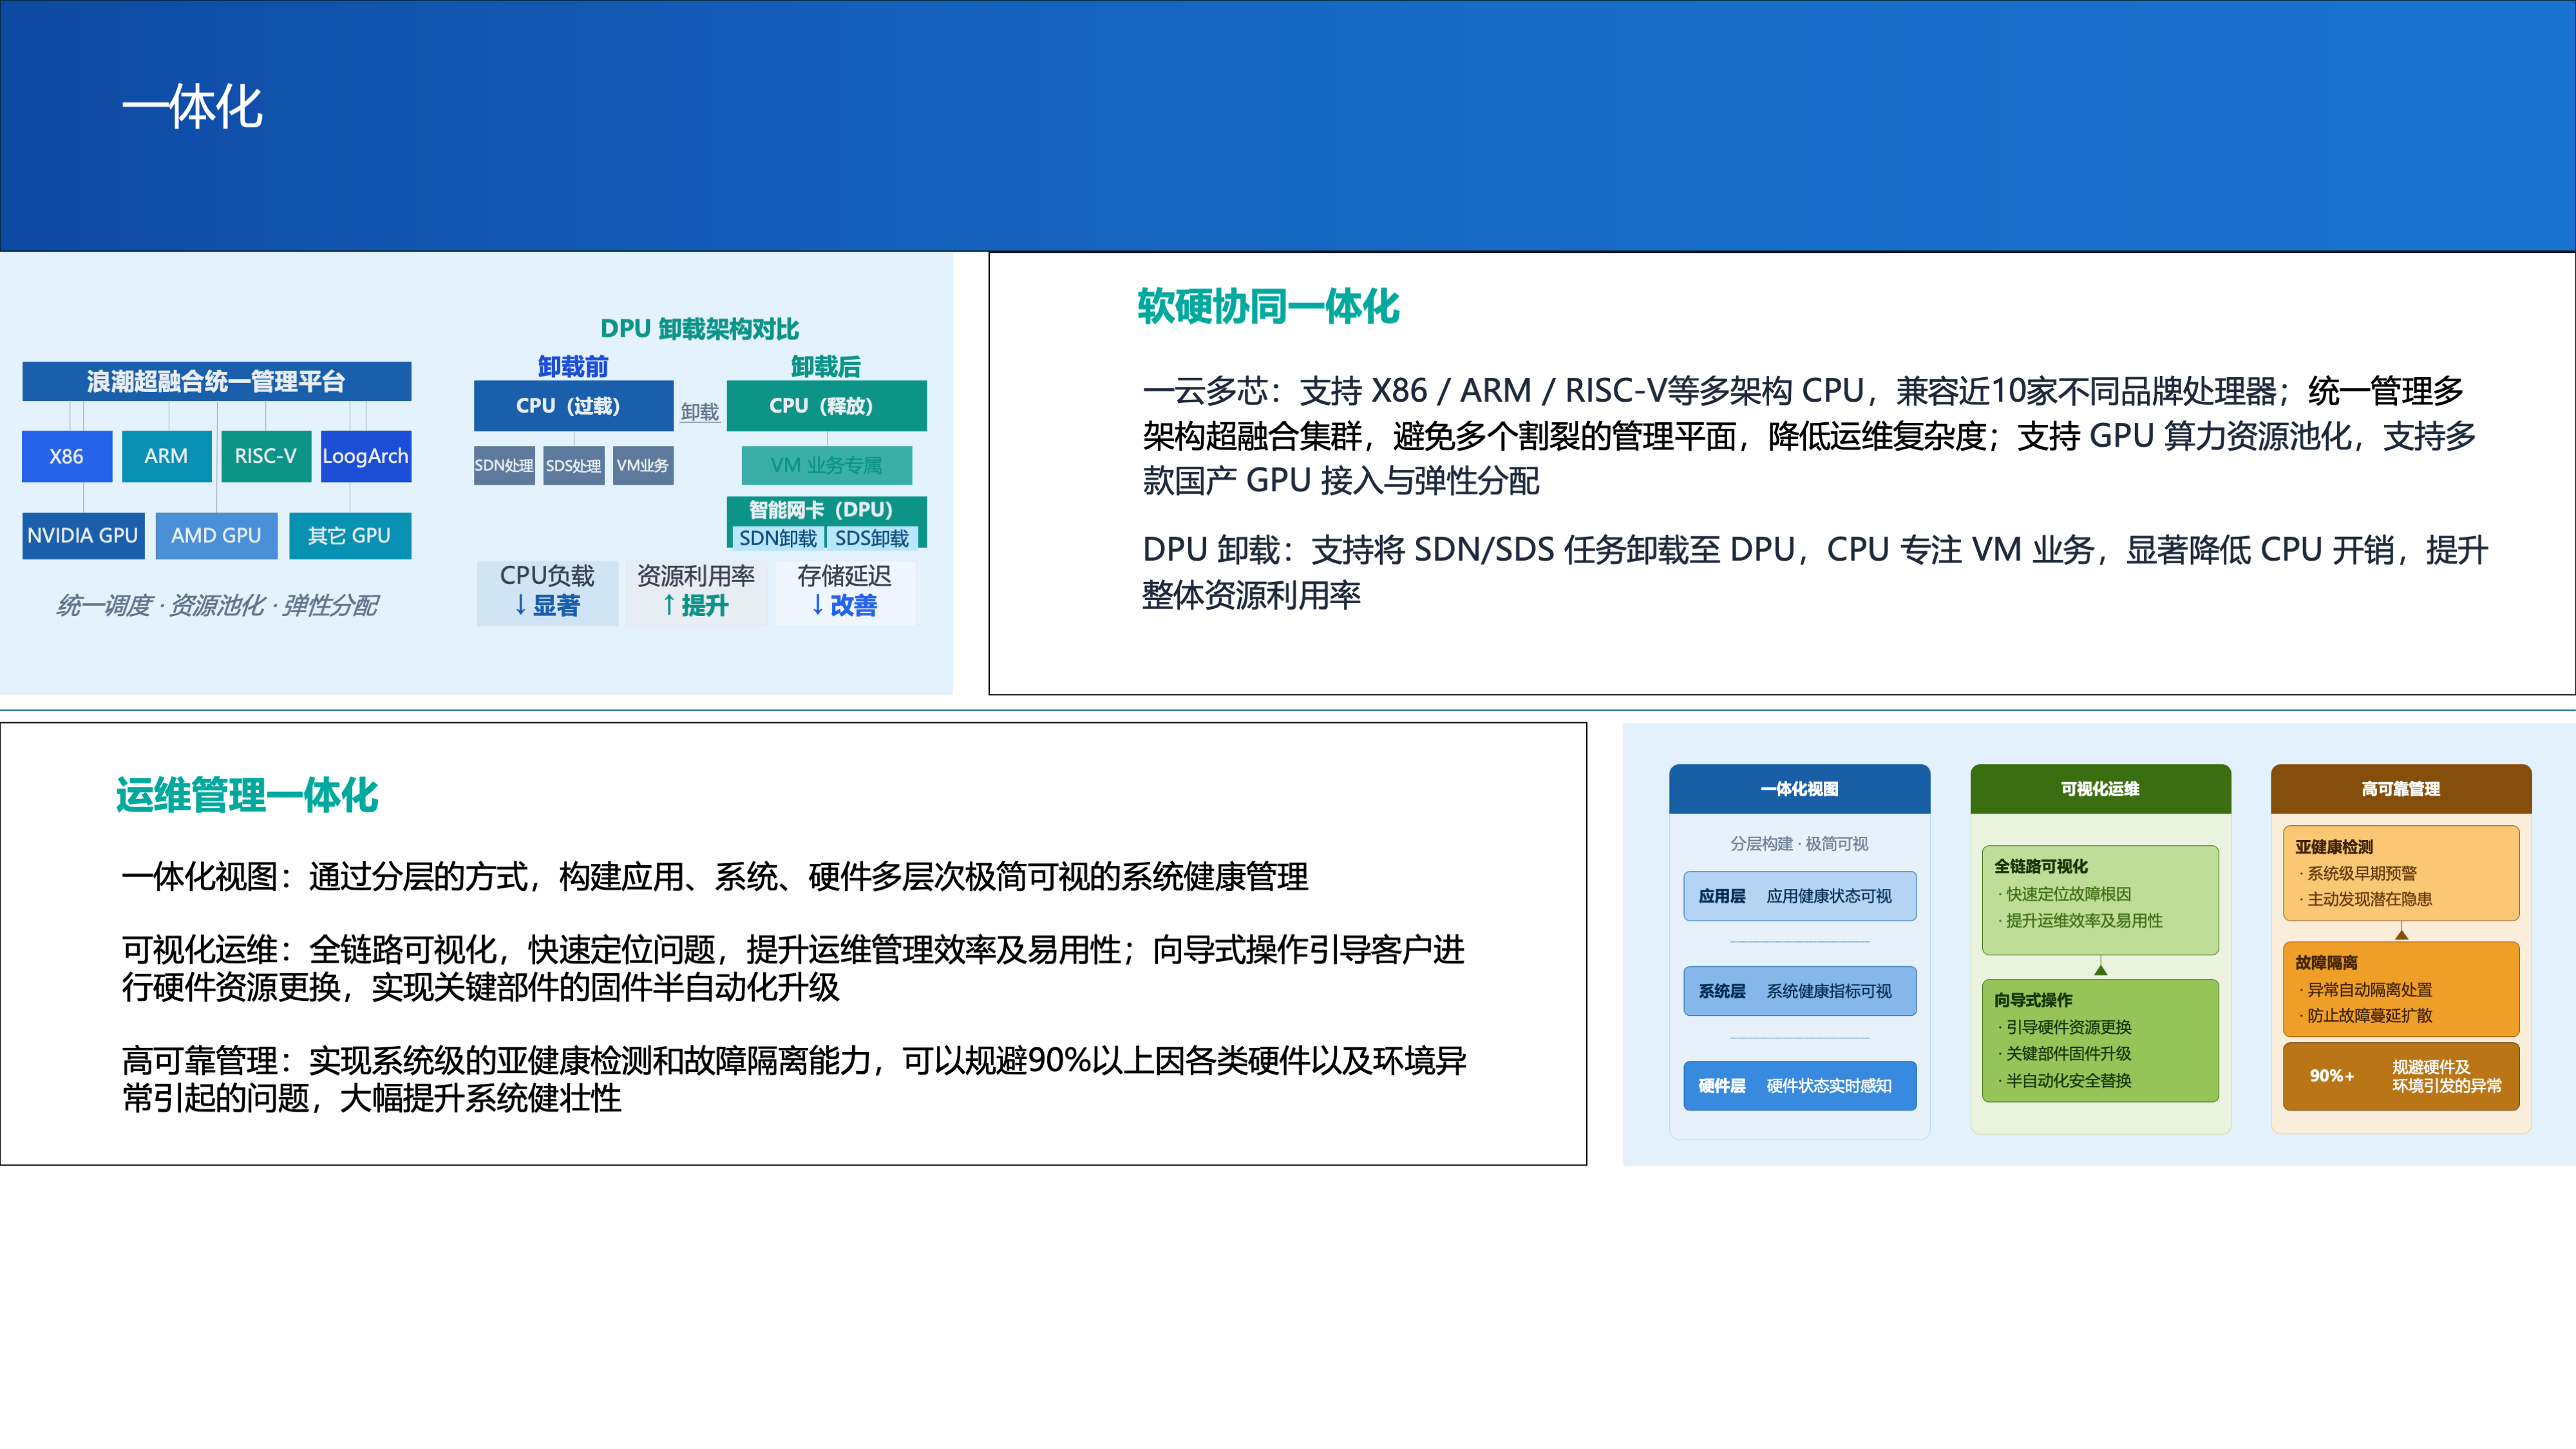Click the X86 architecture box
This screenshot has width=2576, height=1449.
click(67, 456)
